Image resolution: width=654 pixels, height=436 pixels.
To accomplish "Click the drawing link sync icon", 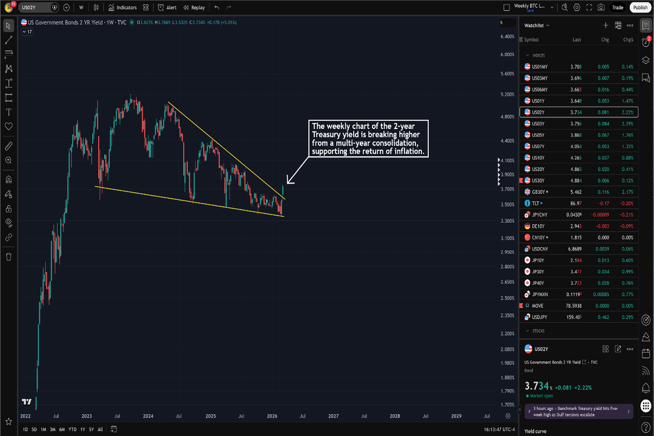I will click(8, 237).
